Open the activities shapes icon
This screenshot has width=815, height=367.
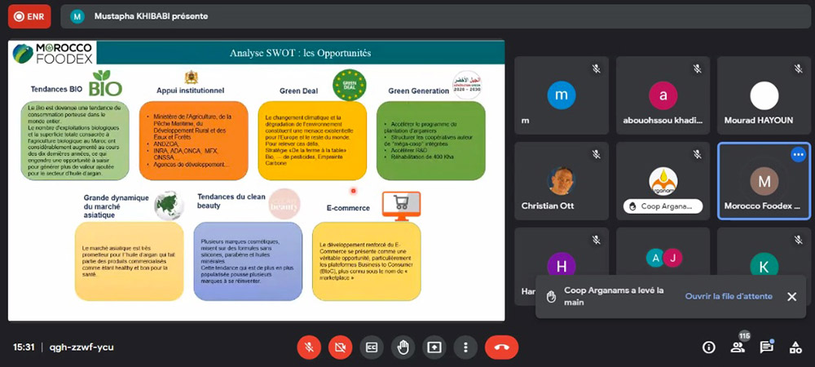(x=795, y=347)
